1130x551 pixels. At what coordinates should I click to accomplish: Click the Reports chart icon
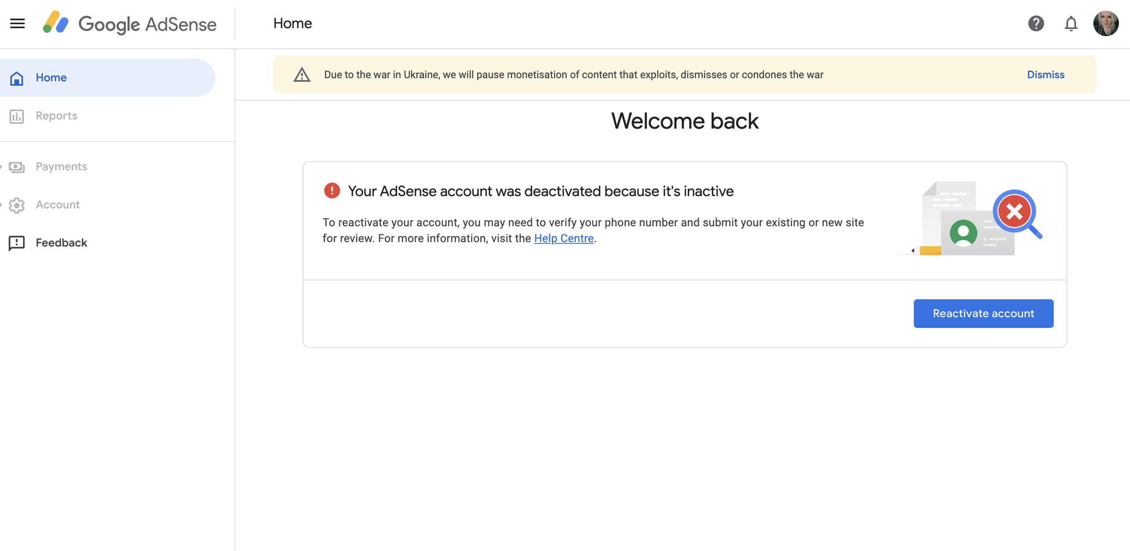(17, 116)
